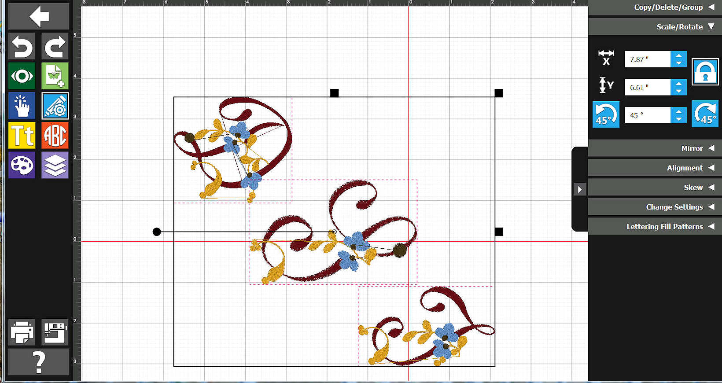Click the back arrow button
The width and height of the screenshot is (722, 383).
pos(39,16)
